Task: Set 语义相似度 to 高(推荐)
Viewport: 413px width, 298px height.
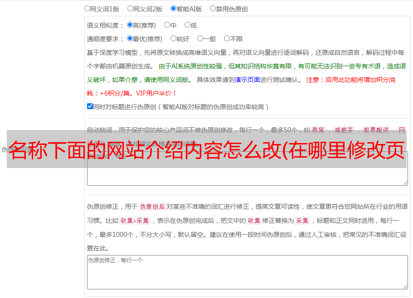Action: click(130, 25)
